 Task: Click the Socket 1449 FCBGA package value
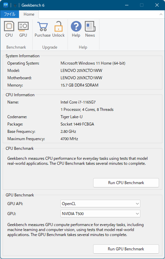77,124
